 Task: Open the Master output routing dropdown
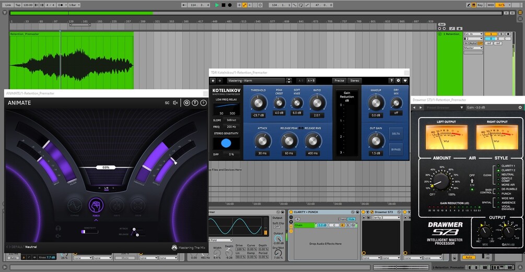tap(473, 48)
